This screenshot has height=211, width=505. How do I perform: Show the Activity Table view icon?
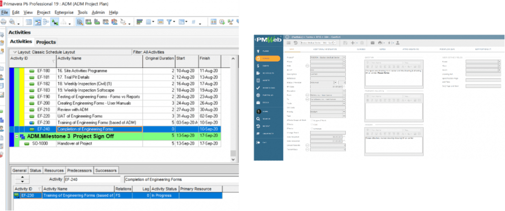pyautogui.click(x=29, y=22)
